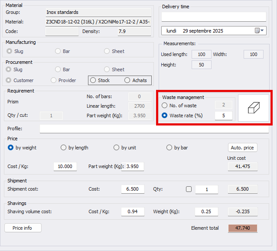Click the Cost / Kg price field
Viewport: 277px width, 251px height.
tap(65, 167)
